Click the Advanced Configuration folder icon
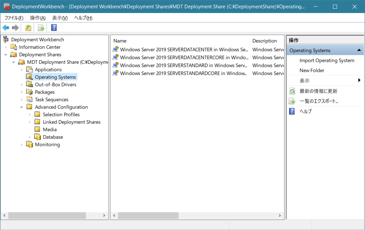The height and width of the screenshot is (230, 365). 30,107
